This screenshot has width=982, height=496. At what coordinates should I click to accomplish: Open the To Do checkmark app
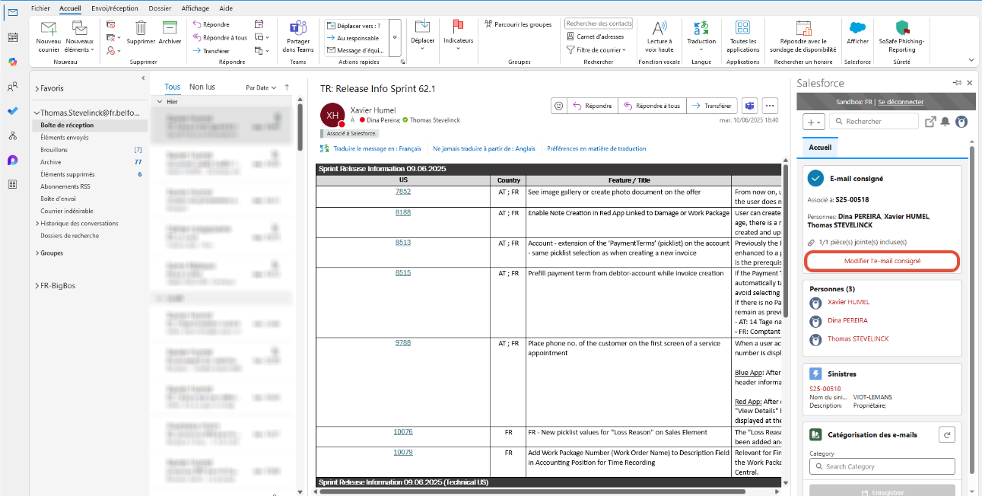[x=12, y=111]
